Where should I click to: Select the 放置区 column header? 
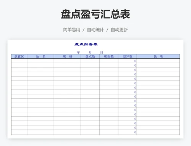tap(19, 56)
